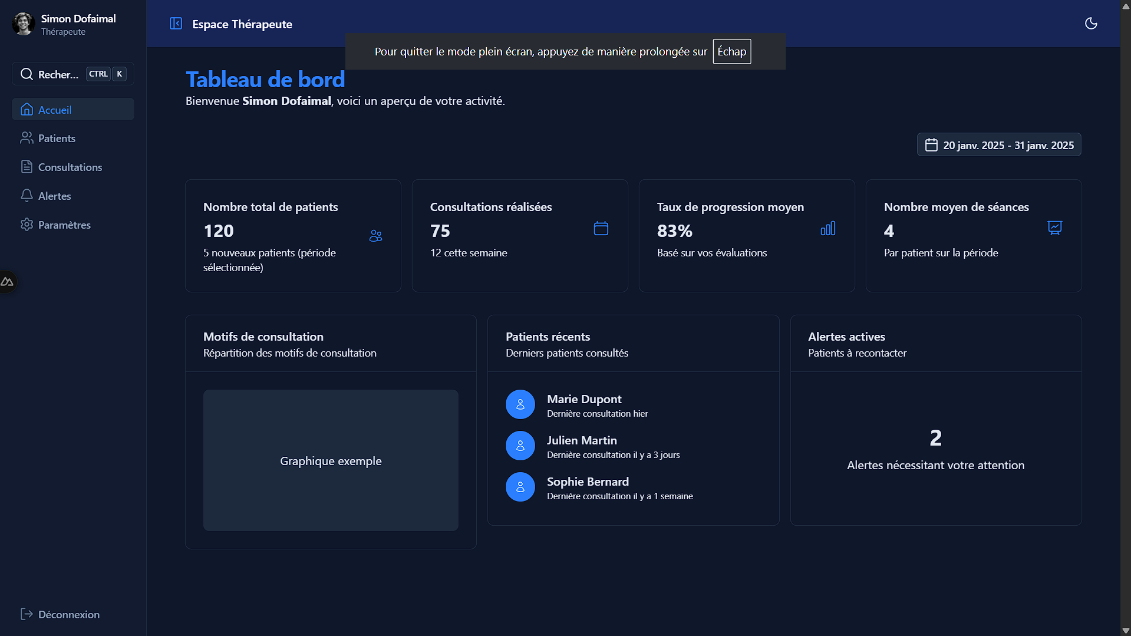The image size is (1131, 636).
Task: Click Julien Martin's avatar icon
Action: 520,446
